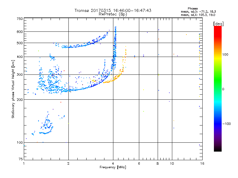238x178 pixels.
Task: Click the 'Phases' header text
Action: [x=192, y=9]
